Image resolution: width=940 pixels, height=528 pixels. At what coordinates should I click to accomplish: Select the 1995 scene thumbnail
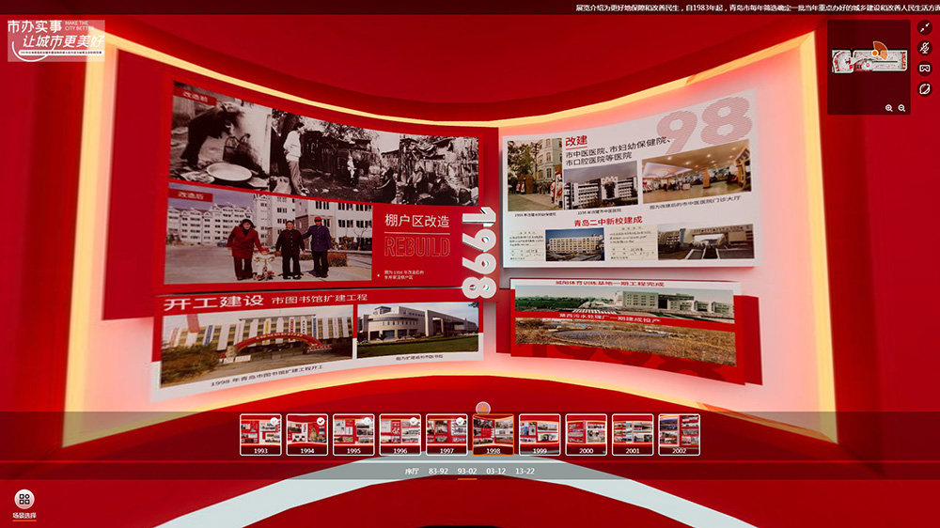pyautogui.click(x=353, y=434)
